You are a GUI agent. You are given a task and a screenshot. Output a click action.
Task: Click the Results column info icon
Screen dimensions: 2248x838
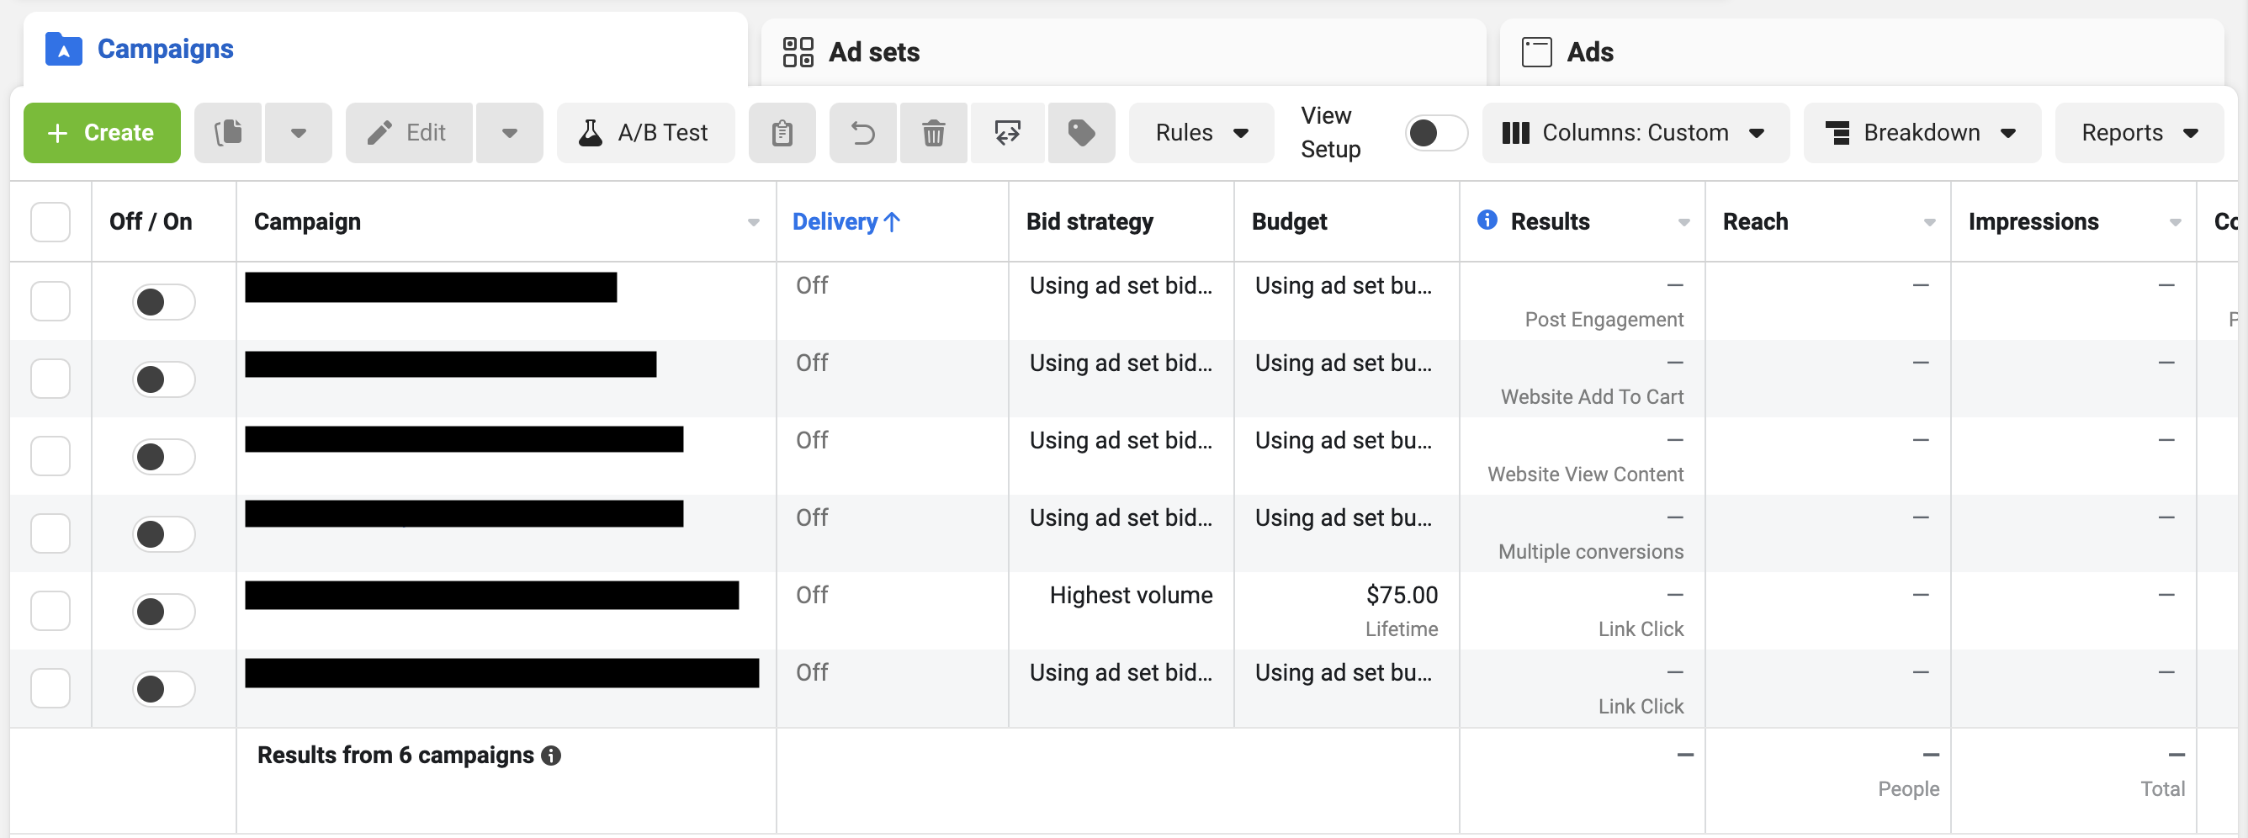pos(1487,220)
